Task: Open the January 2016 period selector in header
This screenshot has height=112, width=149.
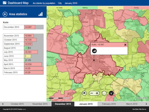Action: (x=71, y=3)
